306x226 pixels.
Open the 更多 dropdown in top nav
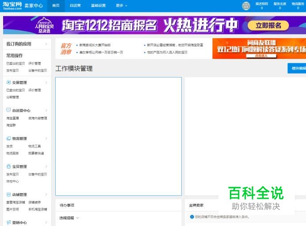coord(122,5)
